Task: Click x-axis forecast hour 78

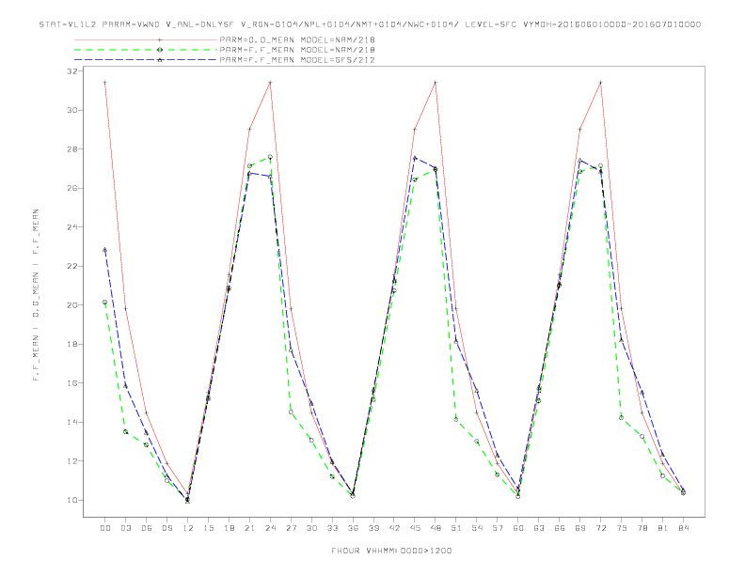Action: [642, 528]
